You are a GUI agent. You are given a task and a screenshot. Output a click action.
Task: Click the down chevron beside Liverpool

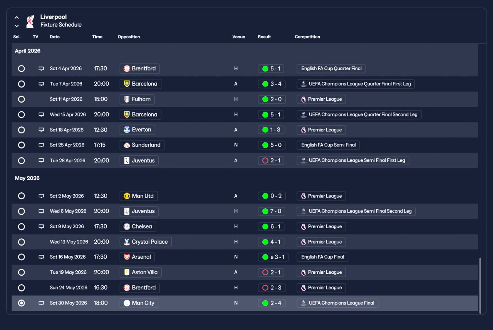pos(17,26)
